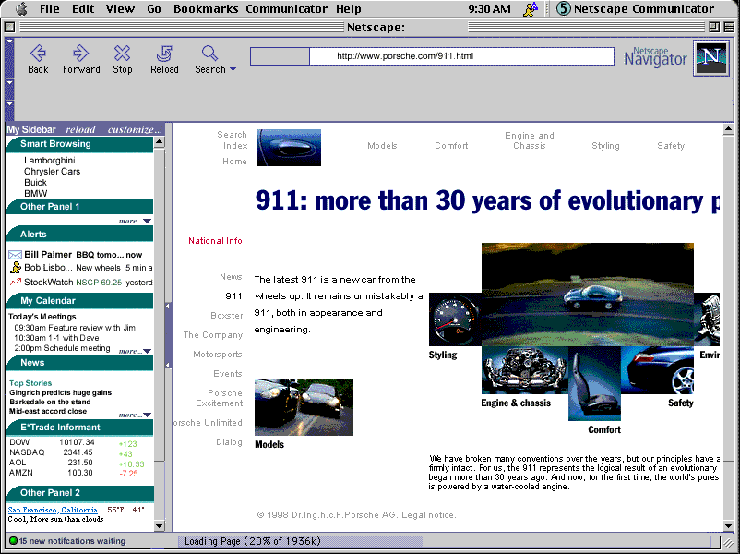Screen dimensions: 740x554
Task: Open The Company page link
Action: 213,335
